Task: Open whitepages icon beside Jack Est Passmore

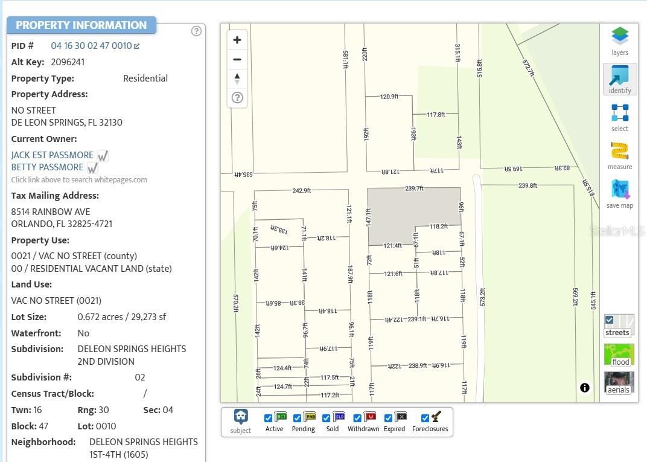Action: pyautogui.click(x=103, y=156)
